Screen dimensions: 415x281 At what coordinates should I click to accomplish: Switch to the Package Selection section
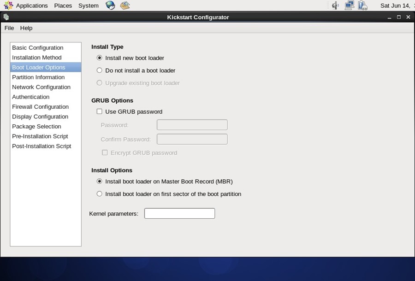click(x=36, y=126)
